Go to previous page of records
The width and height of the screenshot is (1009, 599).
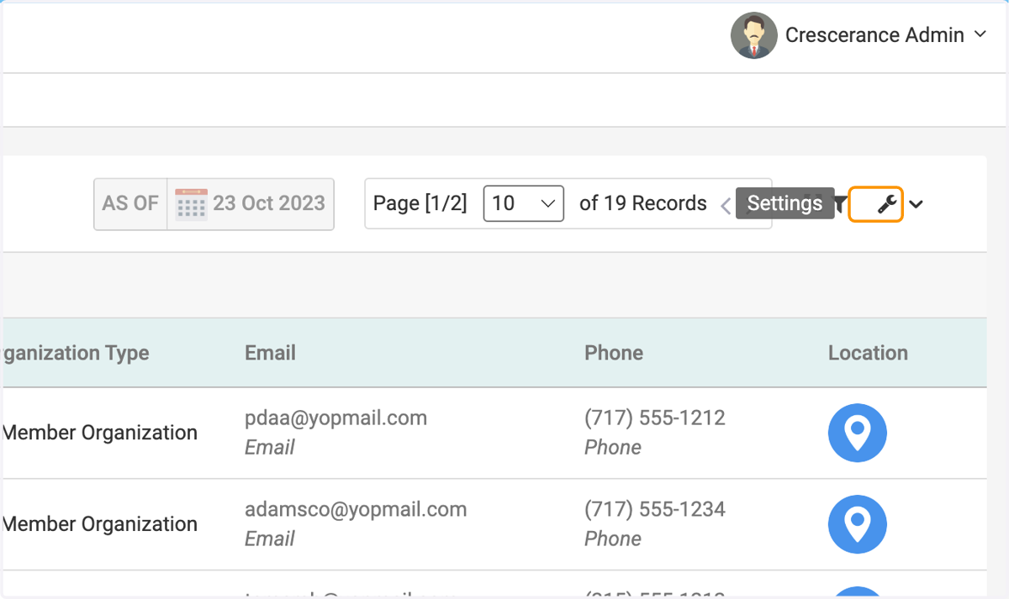726,205
